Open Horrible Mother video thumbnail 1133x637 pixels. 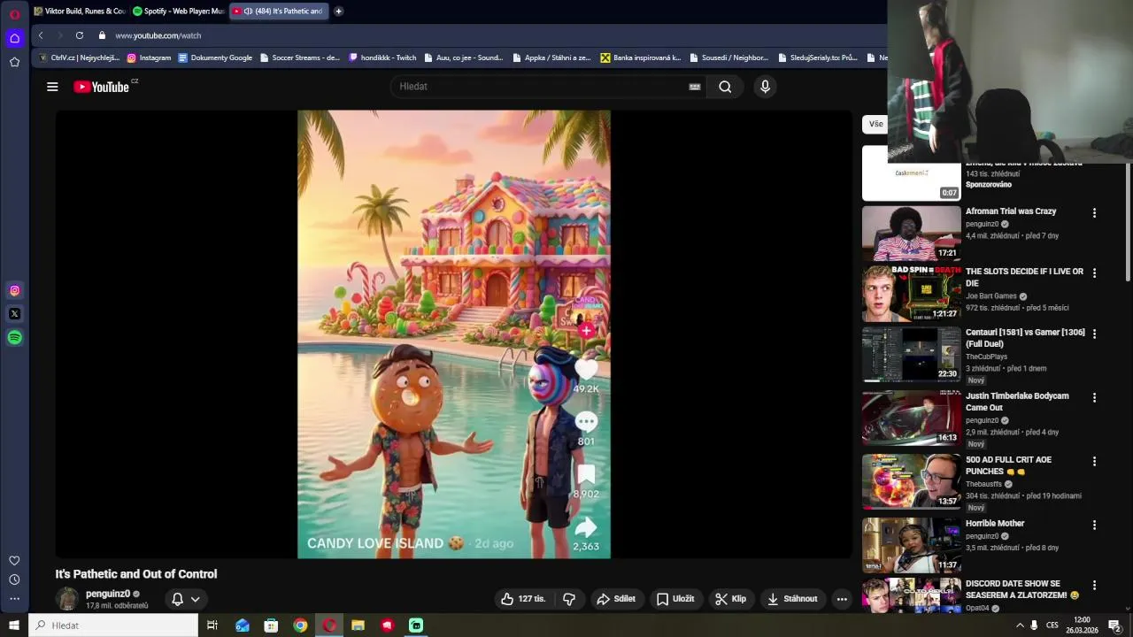pyautogui.click(x=911, y=545)
